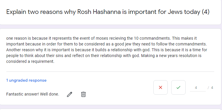Viewport: 222px width, 110px height.
Task: Click the word 'Explain' in the question title
Action: (16, 12)
